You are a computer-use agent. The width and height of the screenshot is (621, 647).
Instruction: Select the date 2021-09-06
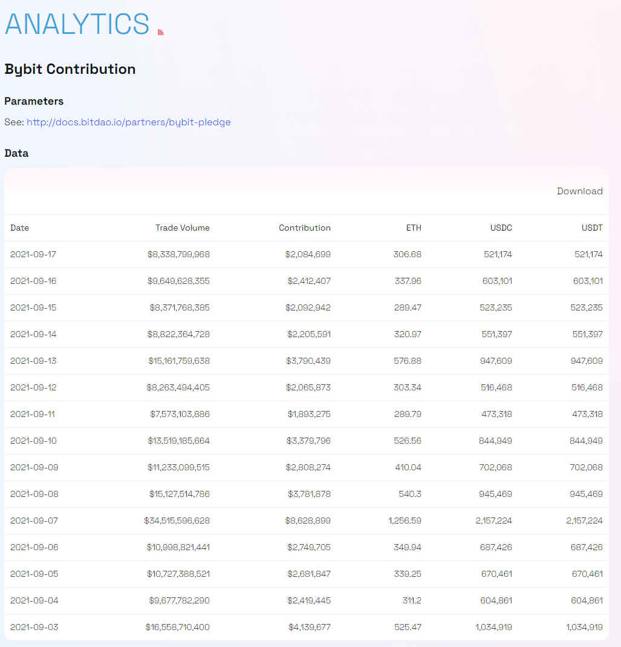point(34,547)
